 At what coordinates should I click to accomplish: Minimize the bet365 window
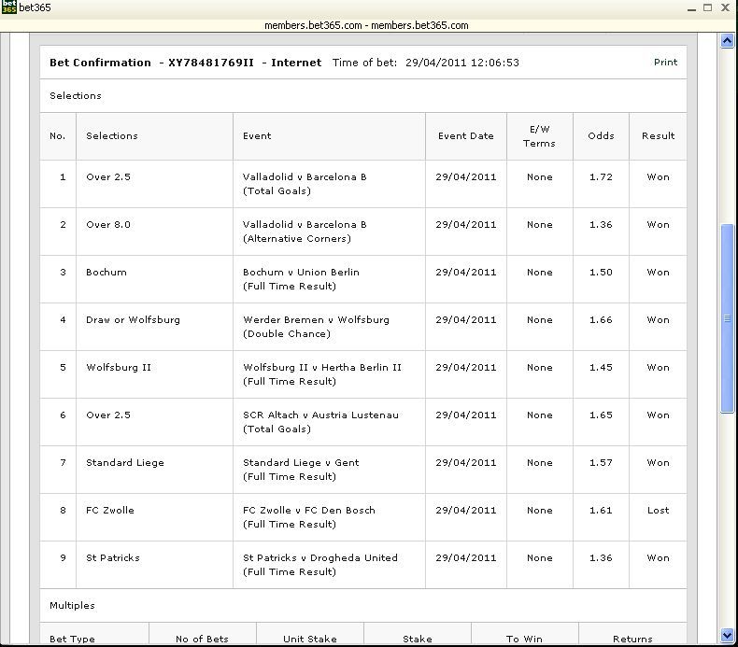point(691,8)
